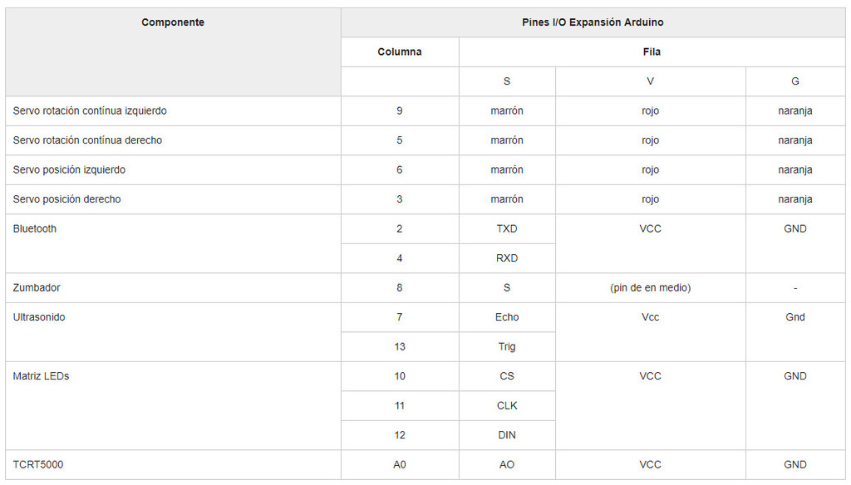Select the TCRT5000 component cell

click(38, 464)
